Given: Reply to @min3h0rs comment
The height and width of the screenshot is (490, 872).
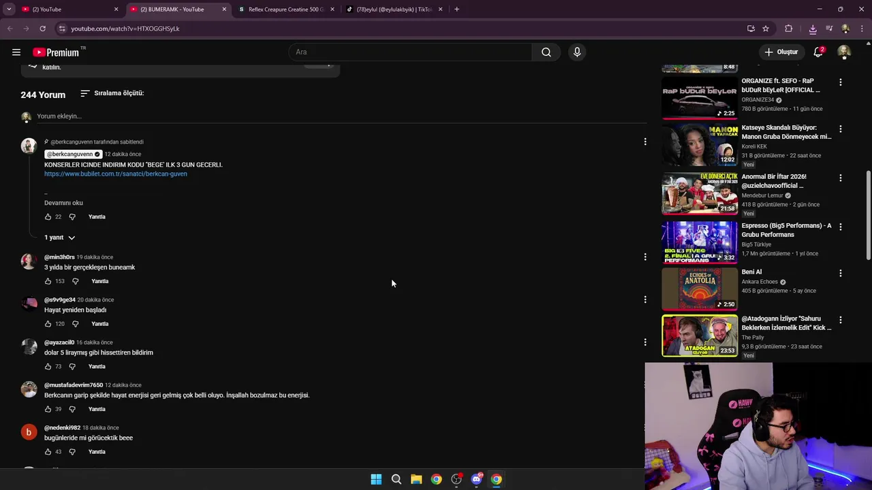Looking at the screenshot, I should point(100,281).
